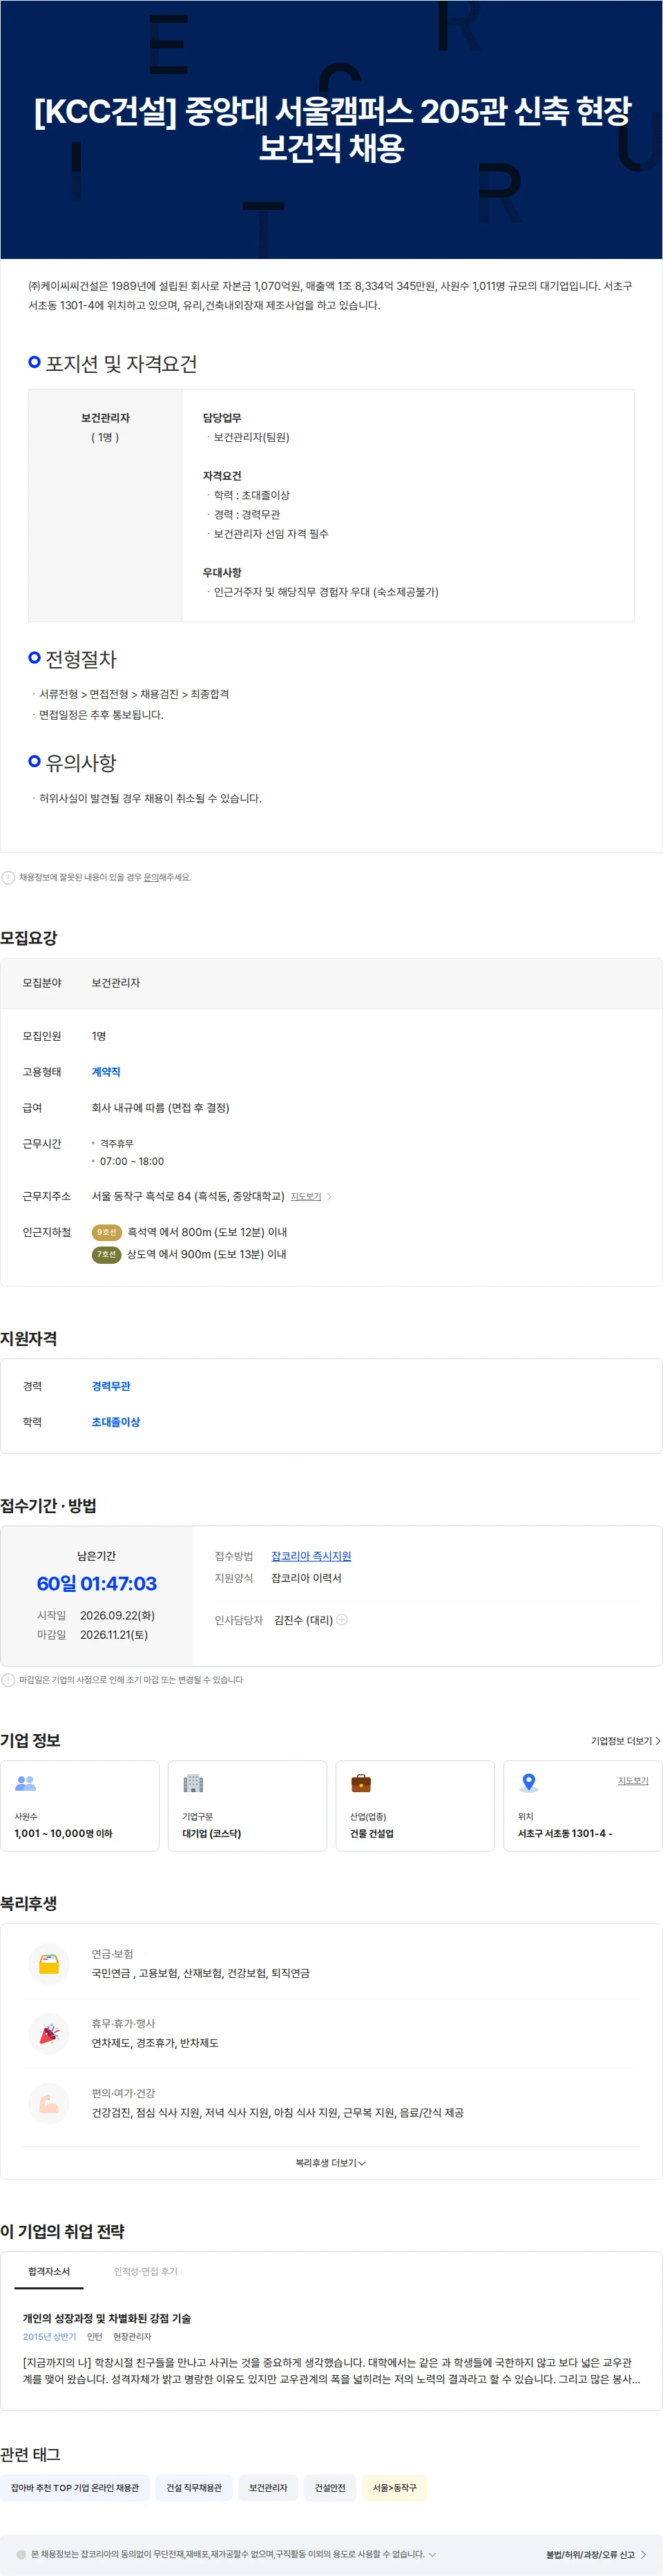The width and height of the screenshot is (663, 2576).
Task: Click the 9호선 subway line badge
Action: (106, 1232)
